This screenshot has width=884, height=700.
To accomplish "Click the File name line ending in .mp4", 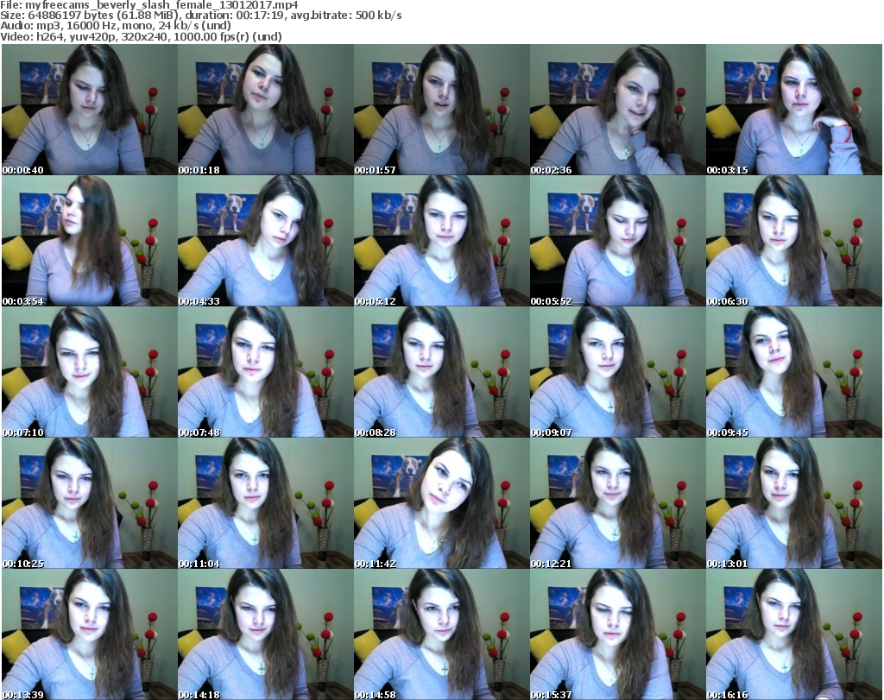I will [149, 5].
